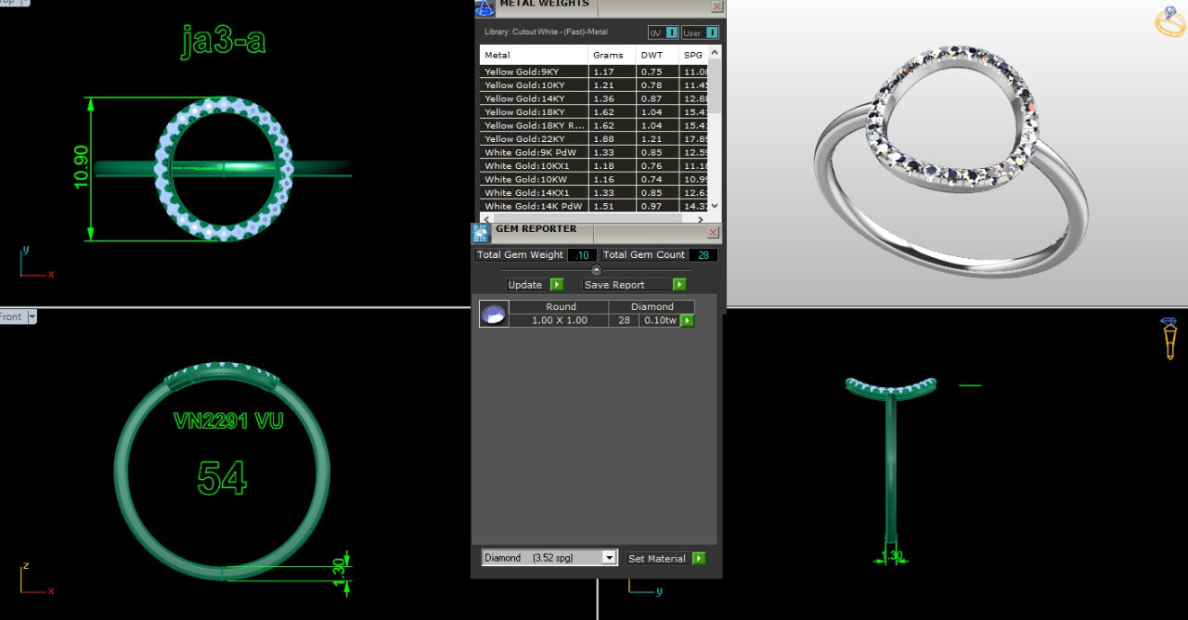Image resolution: width=1188 pixels, height=620 pixels.
Task: Select the Yellow Gold:18KY row
Action: pos(594,112)
